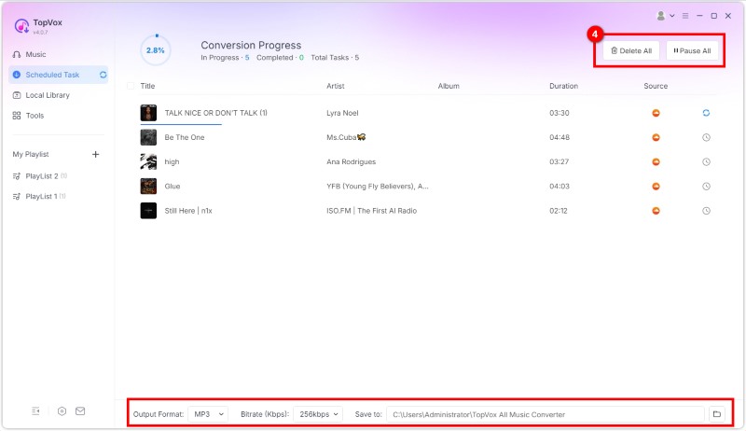
Task: Click the mail feedback icon in sidebar footer
Action: [x=80, y=410]
